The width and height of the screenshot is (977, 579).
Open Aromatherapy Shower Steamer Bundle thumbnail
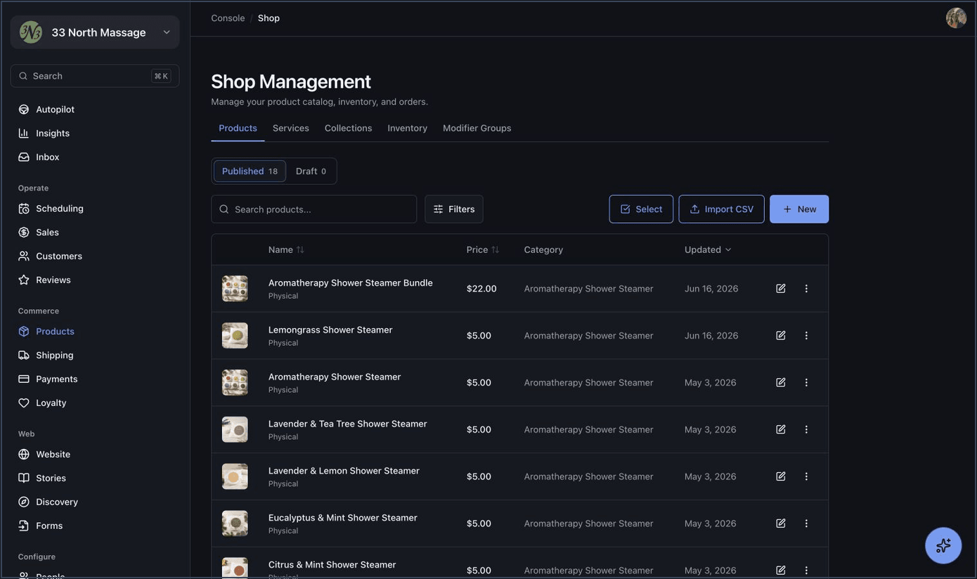tap(235, 289)
